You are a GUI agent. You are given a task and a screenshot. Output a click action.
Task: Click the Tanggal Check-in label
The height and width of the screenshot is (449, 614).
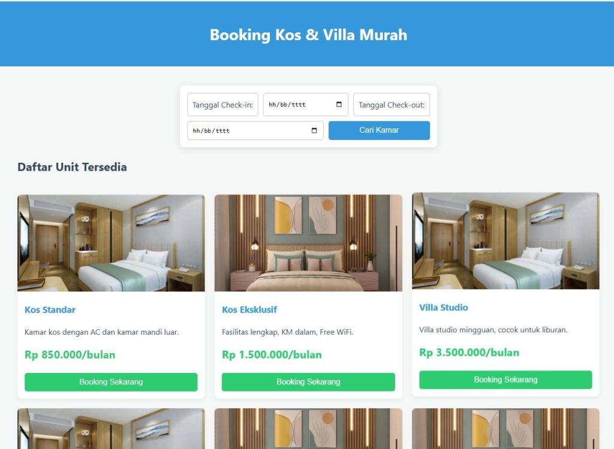pyautogui.click(x=223, y=105)
